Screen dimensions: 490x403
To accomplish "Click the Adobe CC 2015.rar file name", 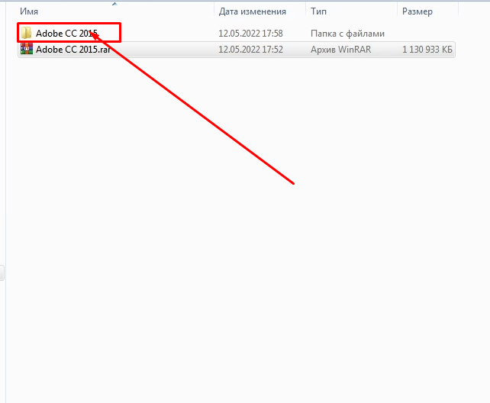I will [73, 50].
